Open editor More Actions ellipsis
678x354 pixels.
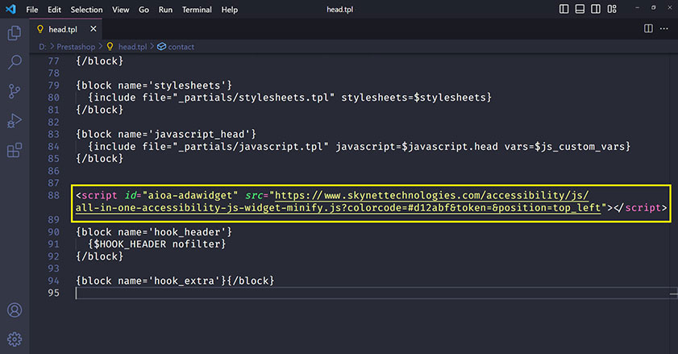click(x=664, y=29)
